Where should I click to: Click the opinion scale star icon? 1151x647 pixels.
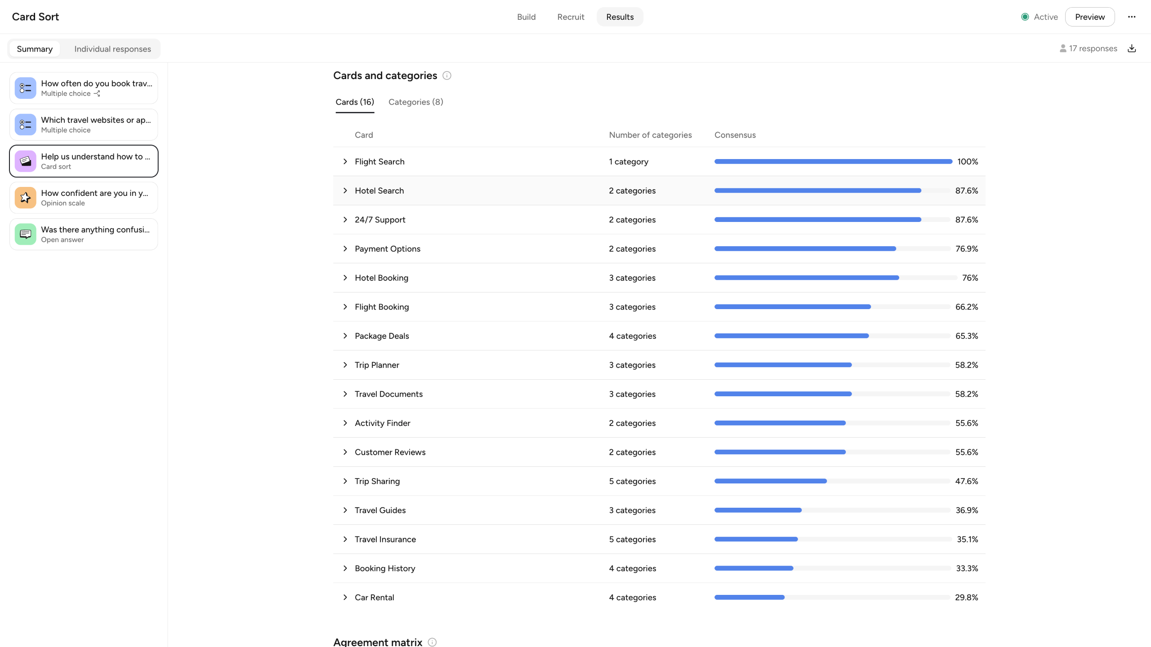26,198
